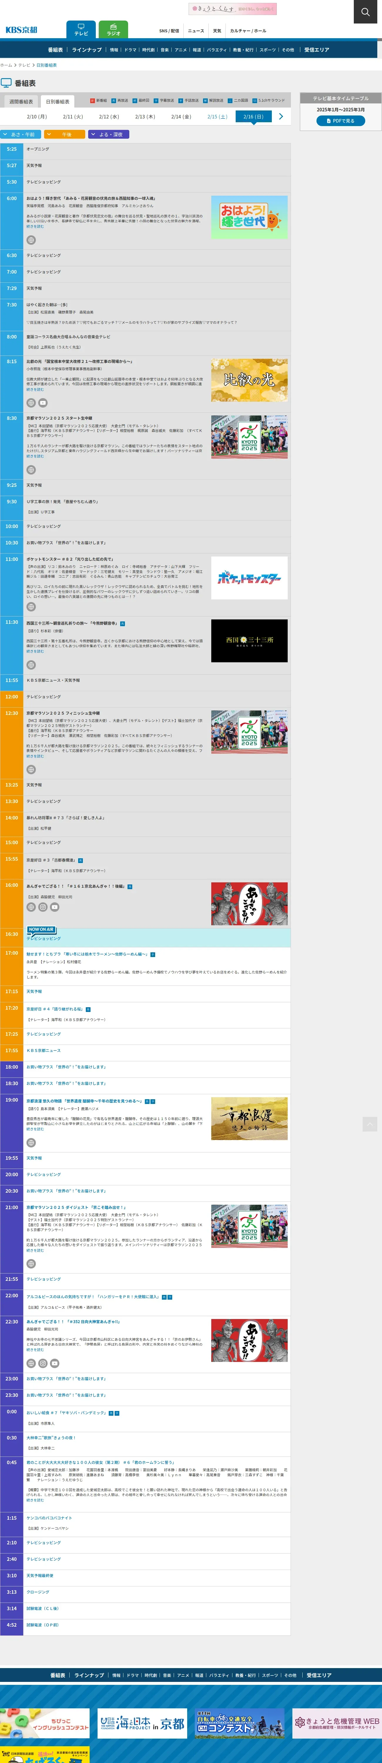
Task: Open website globe icon for おはよう!輝き世代
Action: click(31, 240)
